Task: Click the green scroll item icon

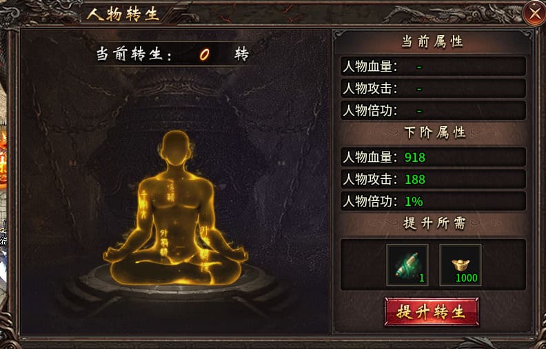Action: point(407,265)
